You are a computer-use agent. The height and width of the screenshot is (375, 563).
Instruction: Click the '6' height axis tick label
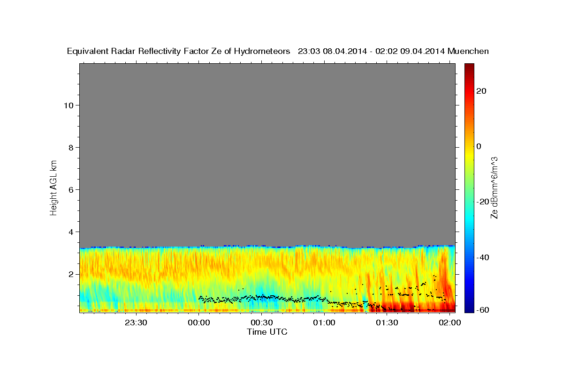point(70,189)
